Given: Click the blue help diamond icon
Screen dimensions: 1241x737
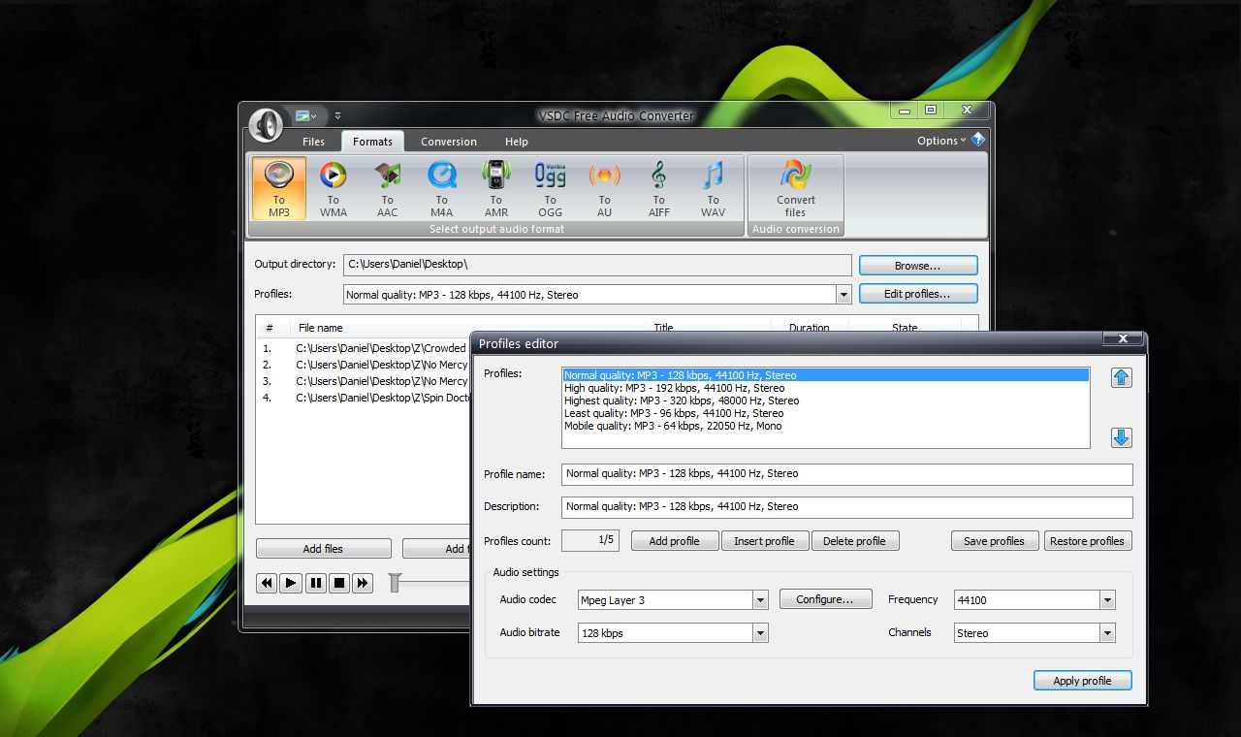Looking at the screenshot, I should tap(977, 140).
